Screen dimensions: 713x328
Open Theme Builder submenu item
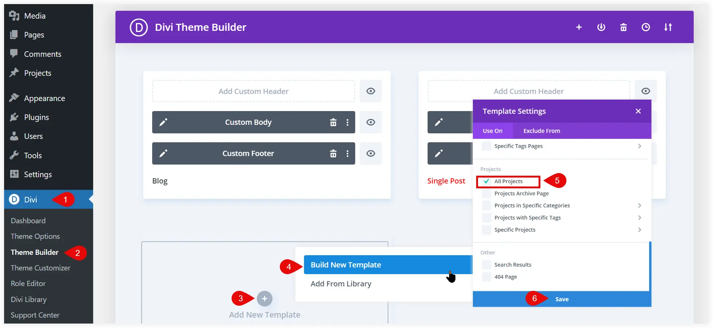click(35, 252)
